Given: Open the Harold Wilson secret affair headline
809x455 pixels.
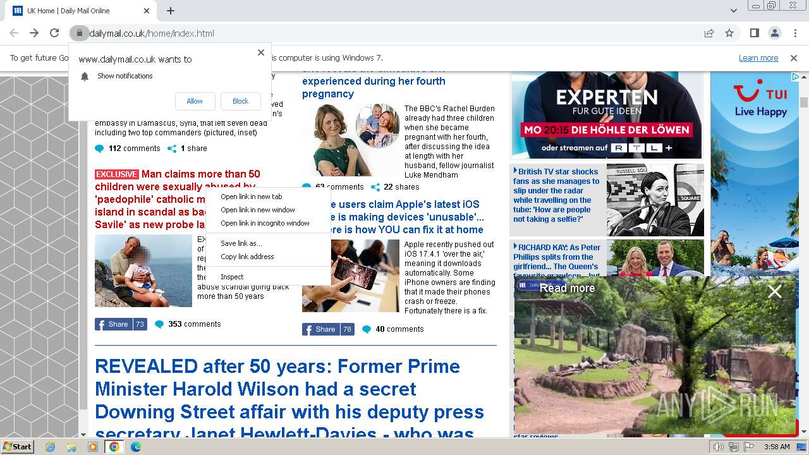Looking at the screenshot, I should click(289, 400).
